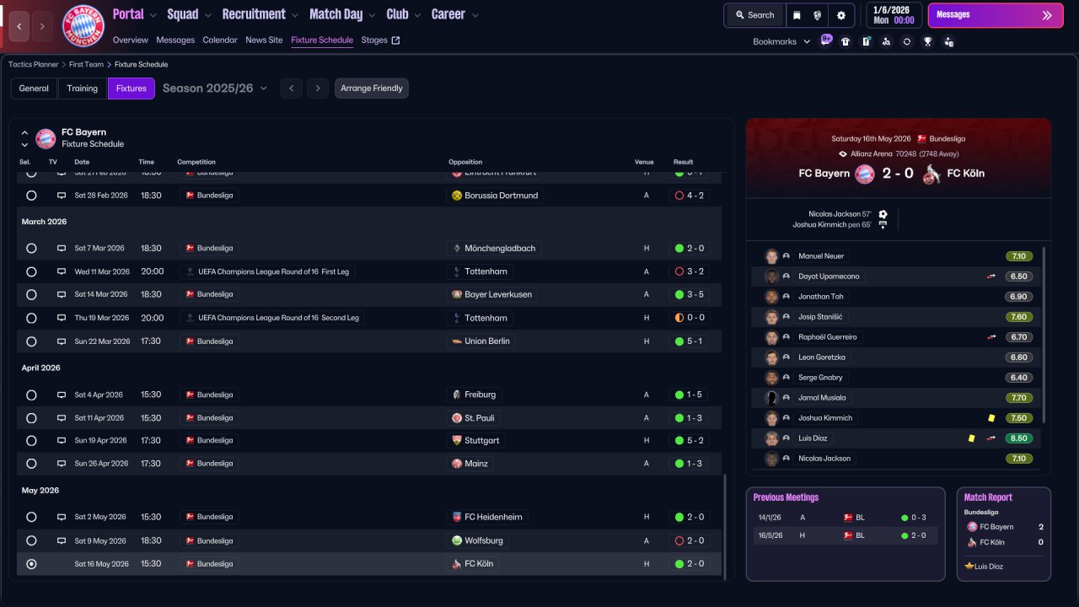
Task: Open the Season 2025/26 dropdown
Action: point(215,89)
